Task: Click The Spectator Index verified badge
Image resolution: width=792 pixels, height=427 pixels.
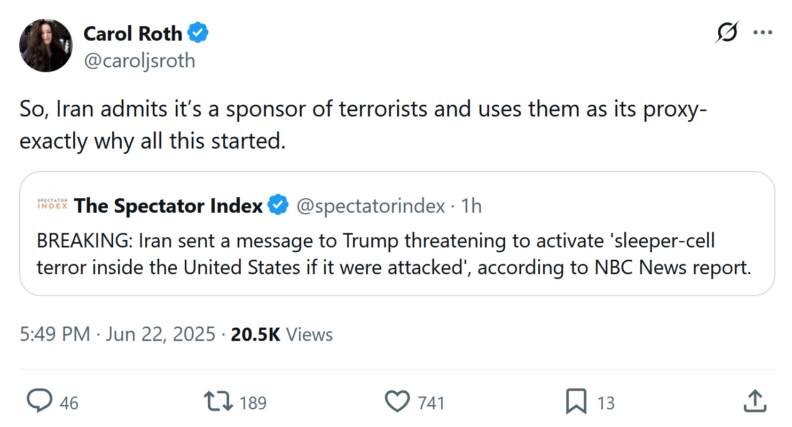Action: point(278,205)
